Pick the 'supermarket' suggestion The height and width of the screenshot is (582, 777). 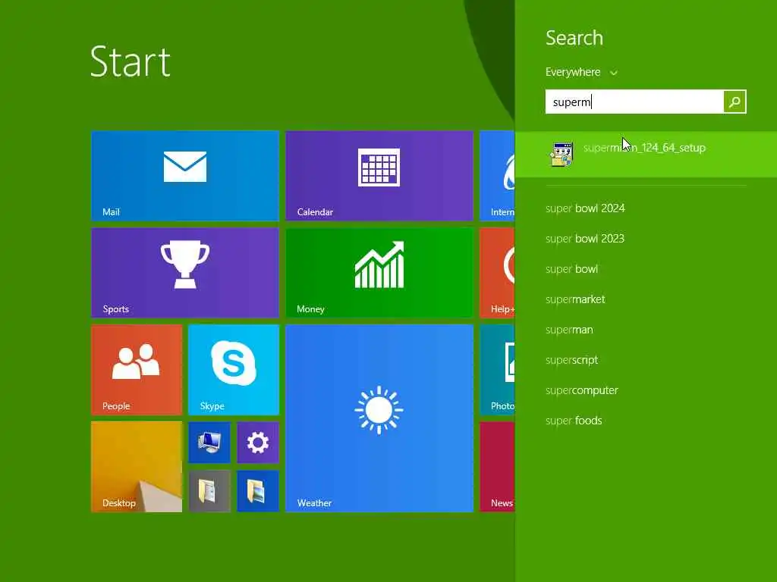(x=575, y=299)
